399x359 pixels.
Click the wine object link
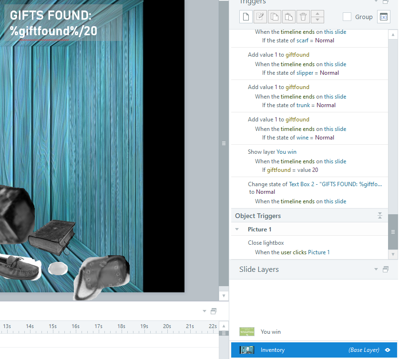tap(302, 138)
